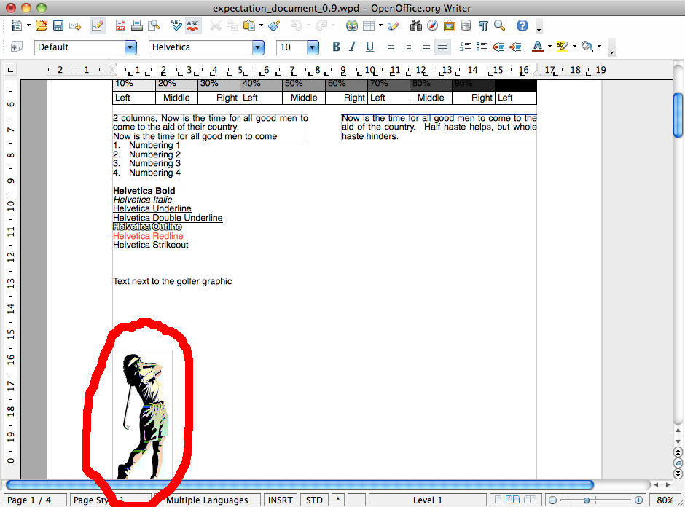Open font color dropdown arrow

[x=549, y=47]
